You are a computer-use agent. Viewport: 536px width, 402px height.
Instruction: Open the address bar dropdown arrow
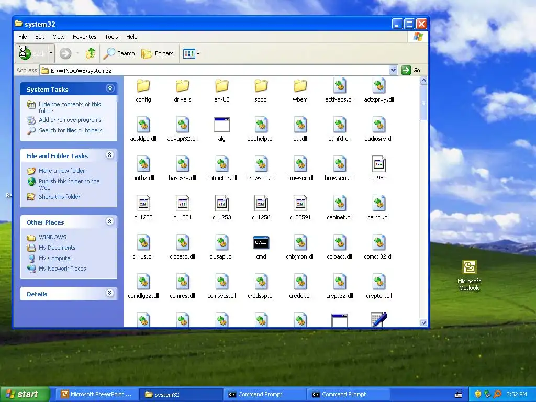coord(393,70)
